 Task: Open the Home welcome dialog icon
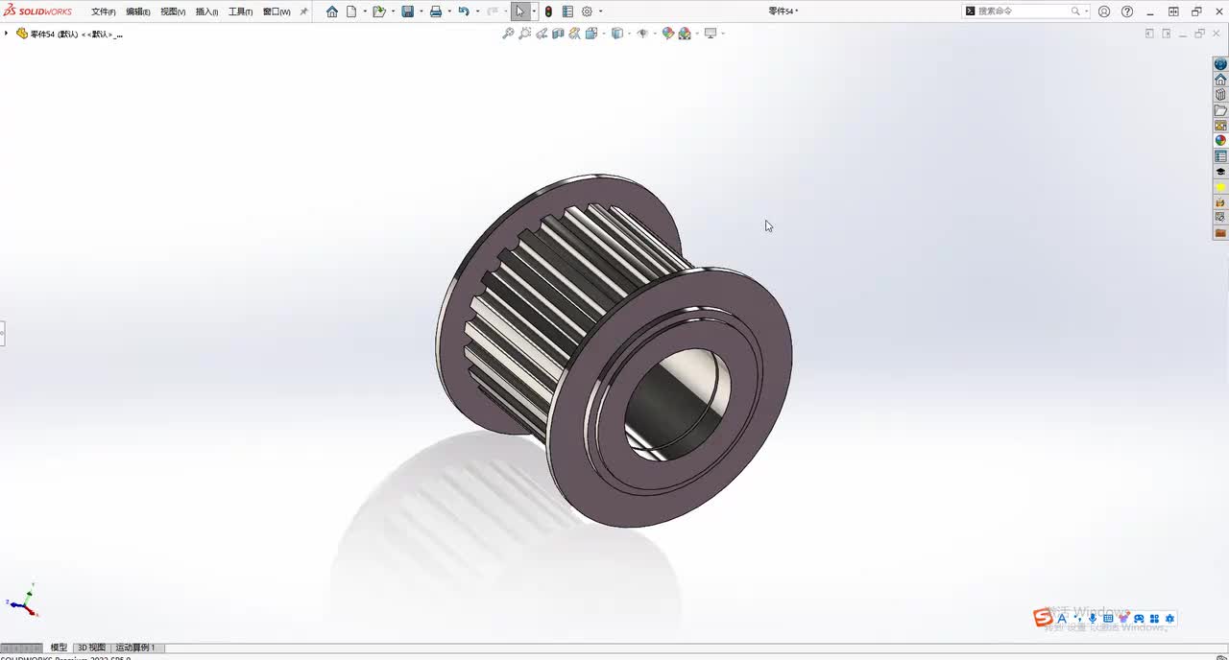tap(332, 12)
